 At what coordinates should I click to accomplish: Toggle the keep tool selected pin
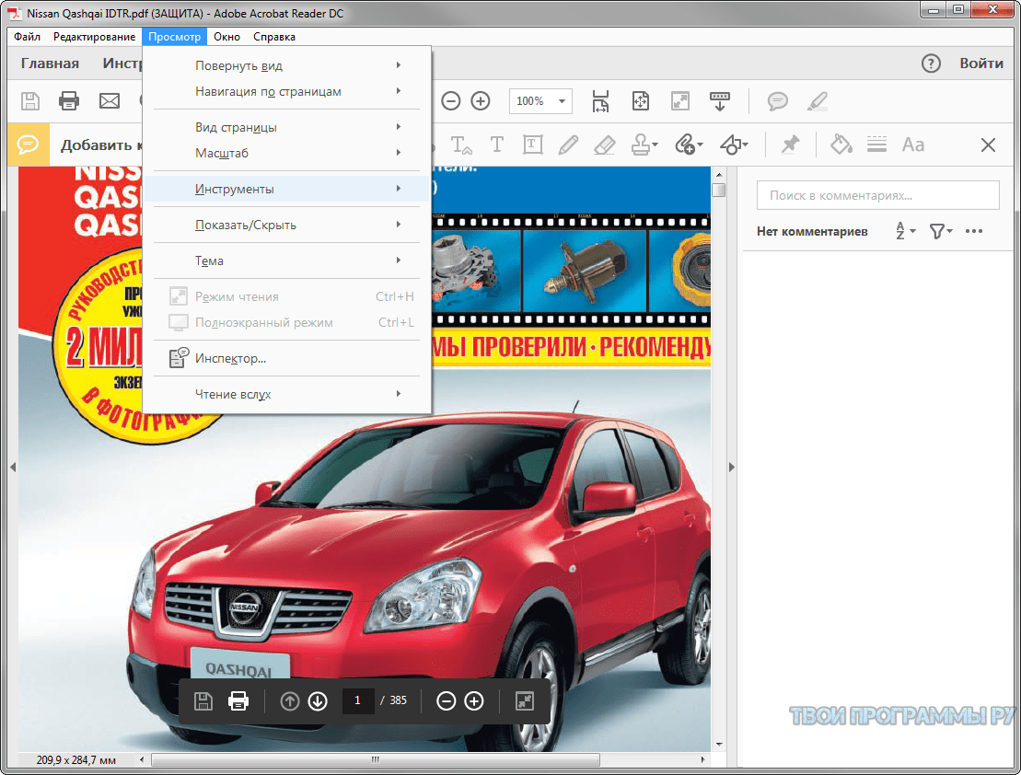[x=791, y=145]
